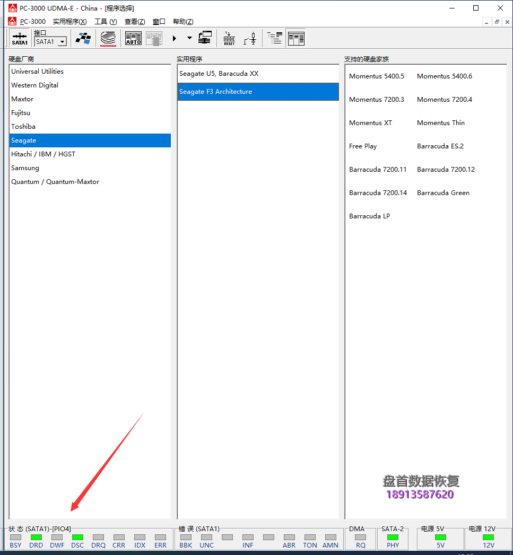Screen dimensions: 513x555
Task: Click the three-column view toolbar icon
Action: pos(296,38)
